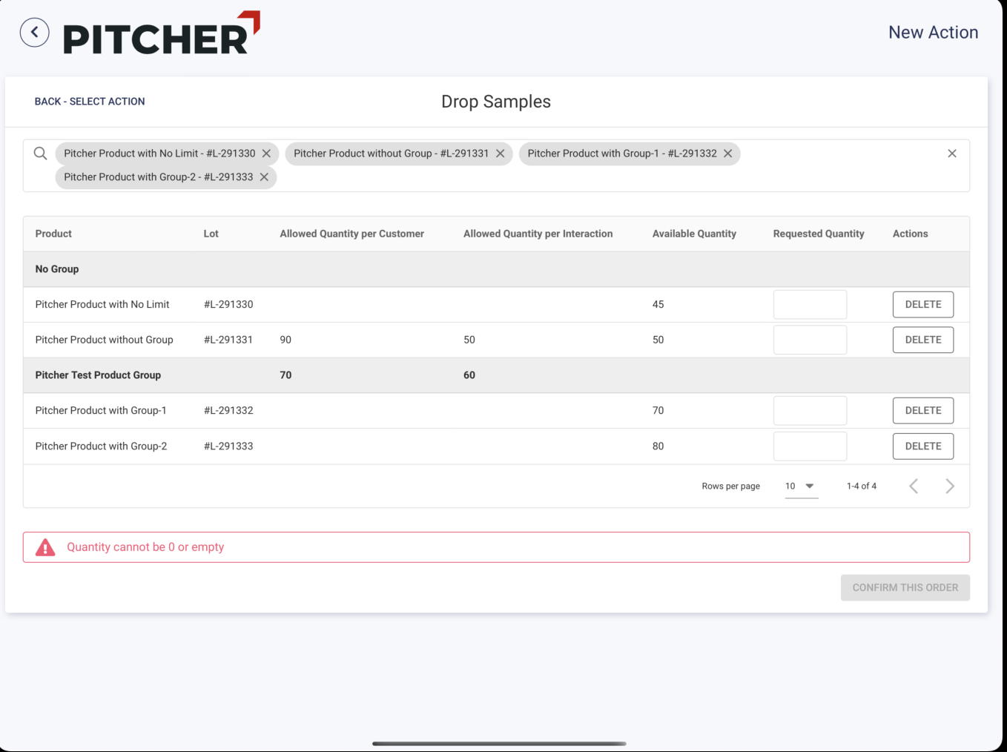Screen dimensions: 1007x752
Task: Click requested quantity field for lot #L-291330
Action: 810,305
